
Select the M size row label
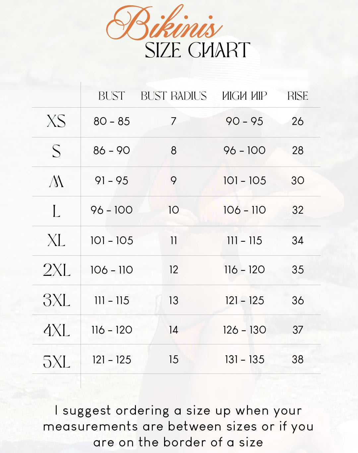point(56,181)
